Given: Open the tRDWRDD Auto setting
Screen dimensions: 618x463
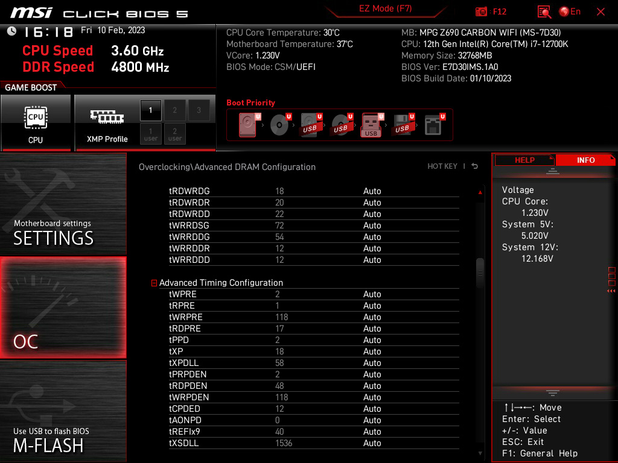Looking at the screenshot, I should tap(372, 214).
